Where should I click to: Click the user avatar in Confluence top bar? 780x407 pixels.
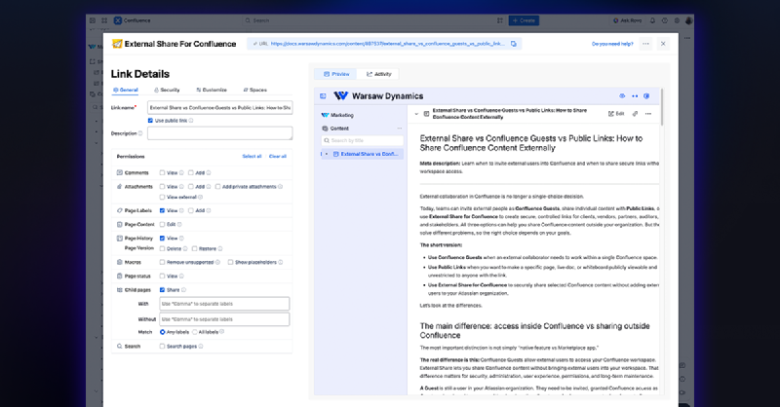point(688,20)
